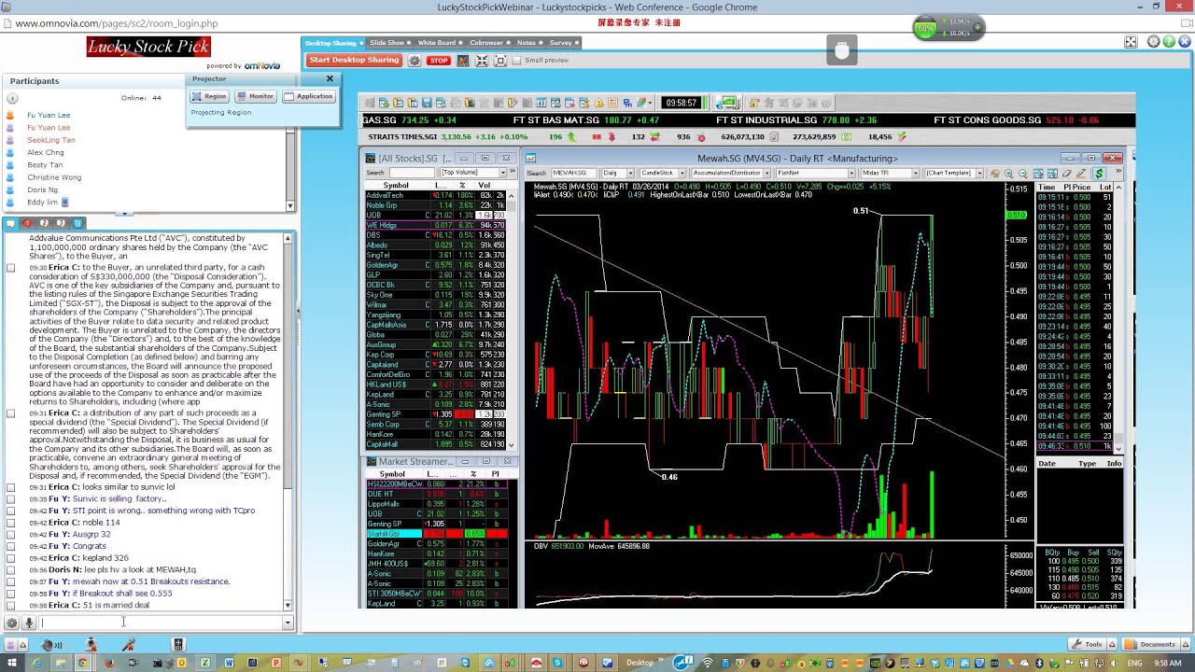Open desktop sharing settings gear icon
Viewport: 1195px width, 672px height.
415,61
